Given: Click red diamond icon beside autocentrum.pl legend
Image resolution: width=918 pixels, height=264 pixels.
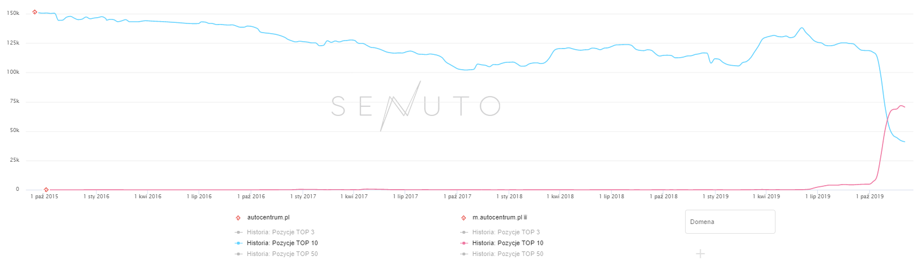Looking at the screenshot, I should pos(238,218).
